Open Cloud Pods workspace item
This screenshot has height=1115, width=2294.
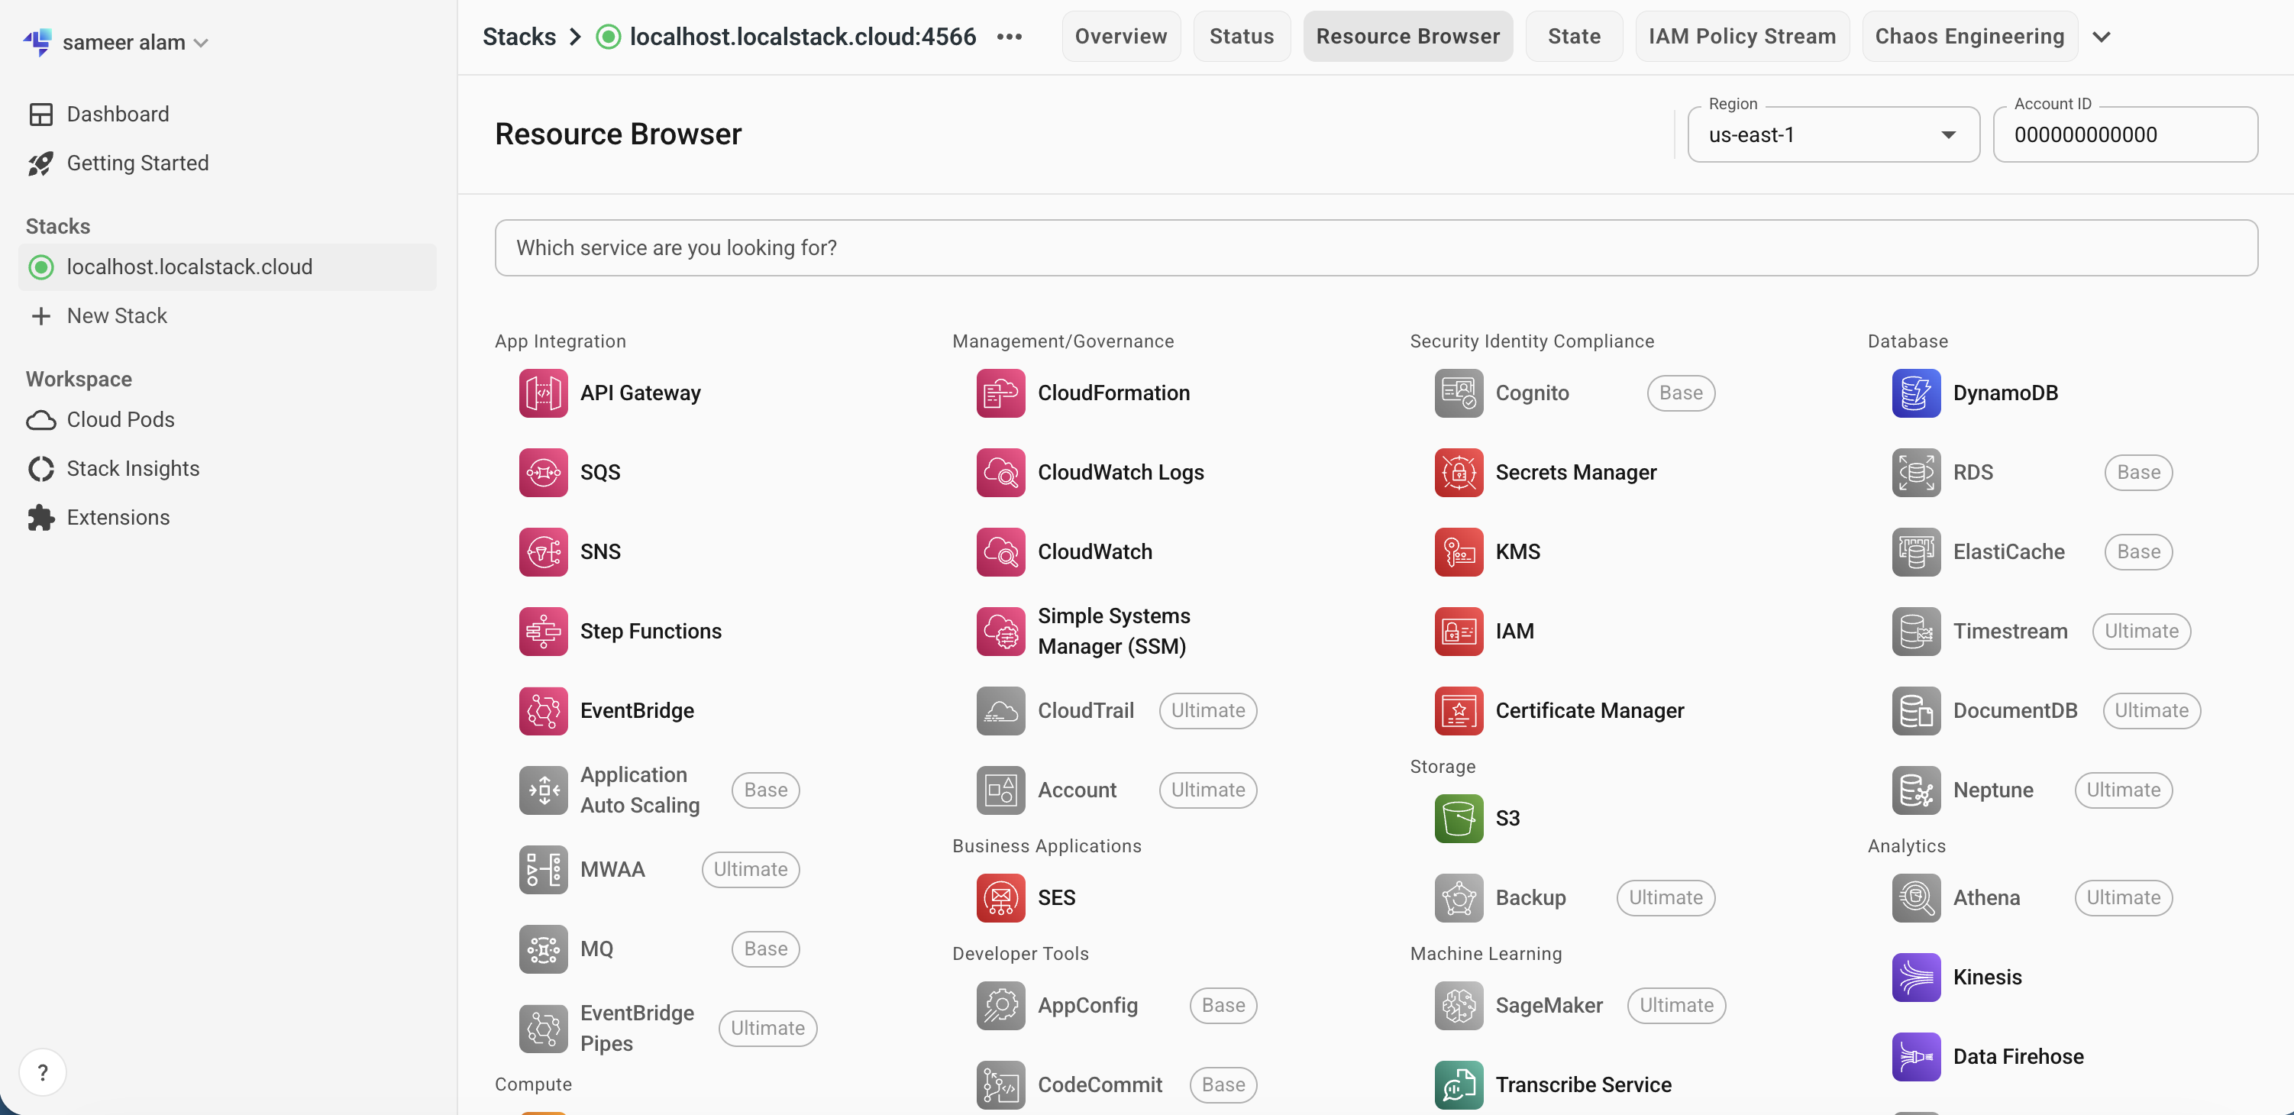coord(102,419)
